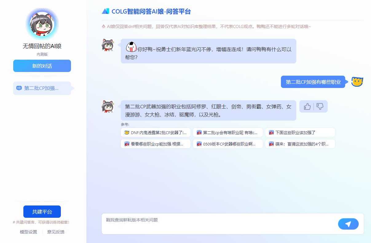The image size is (371, 243).
Task: Click the thumbs up icon
Action: pyautogui.click(x=307, y=106)
